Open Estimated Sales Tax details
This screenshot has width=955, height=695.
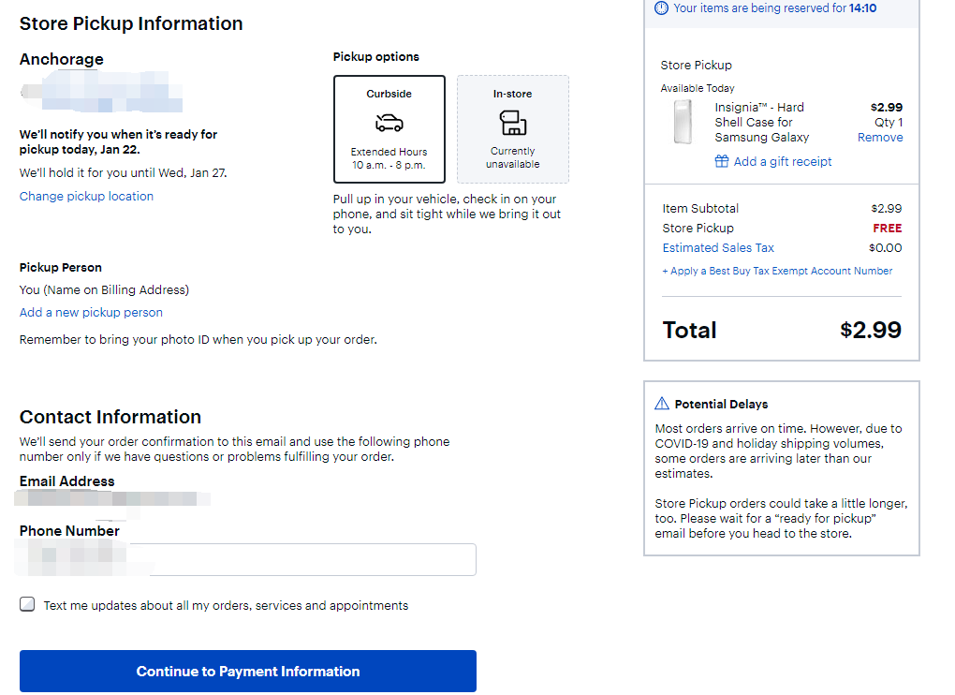click(718, 247)
